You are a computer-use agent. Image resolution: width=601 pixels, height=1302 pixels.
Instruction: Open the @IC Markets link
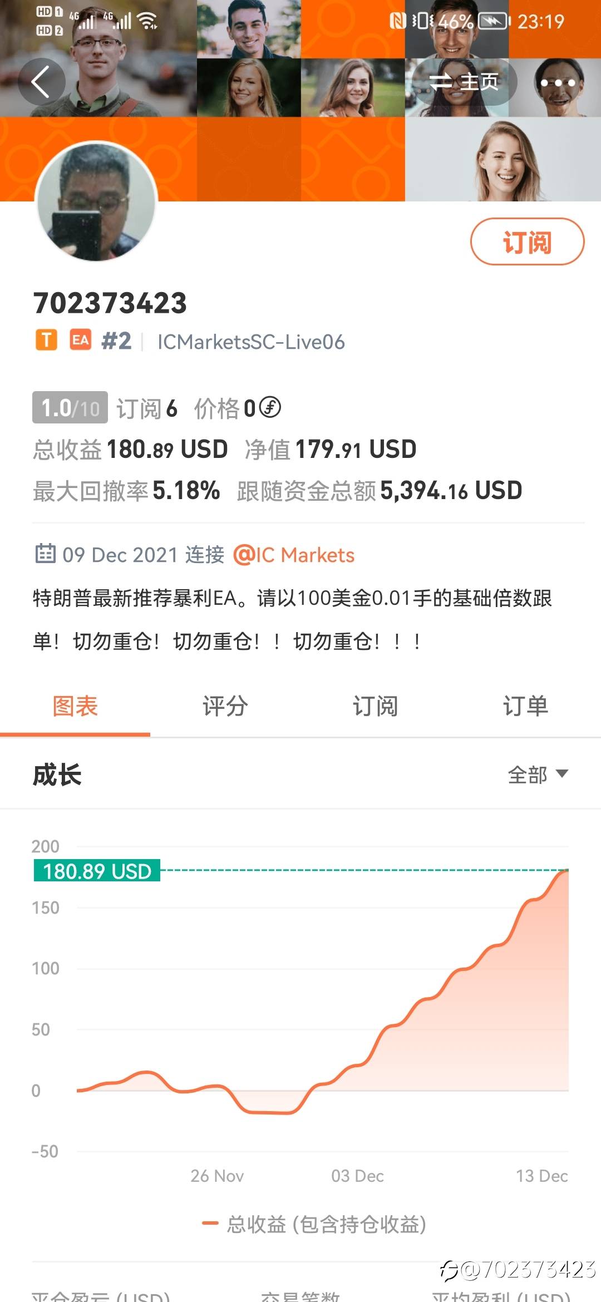coord(294,555)
